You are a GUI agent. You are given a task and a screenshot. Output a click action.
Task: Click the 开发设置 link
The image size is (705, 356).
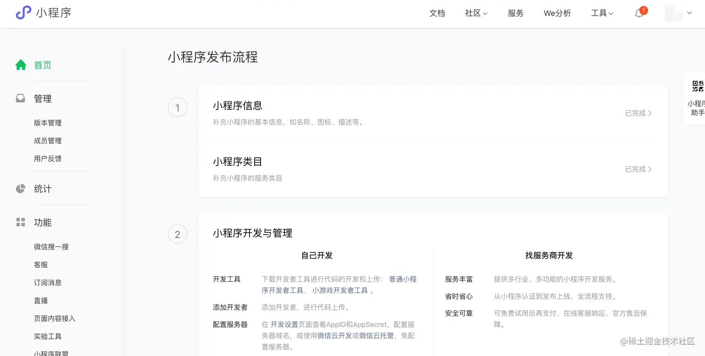(x=284, y=324)
